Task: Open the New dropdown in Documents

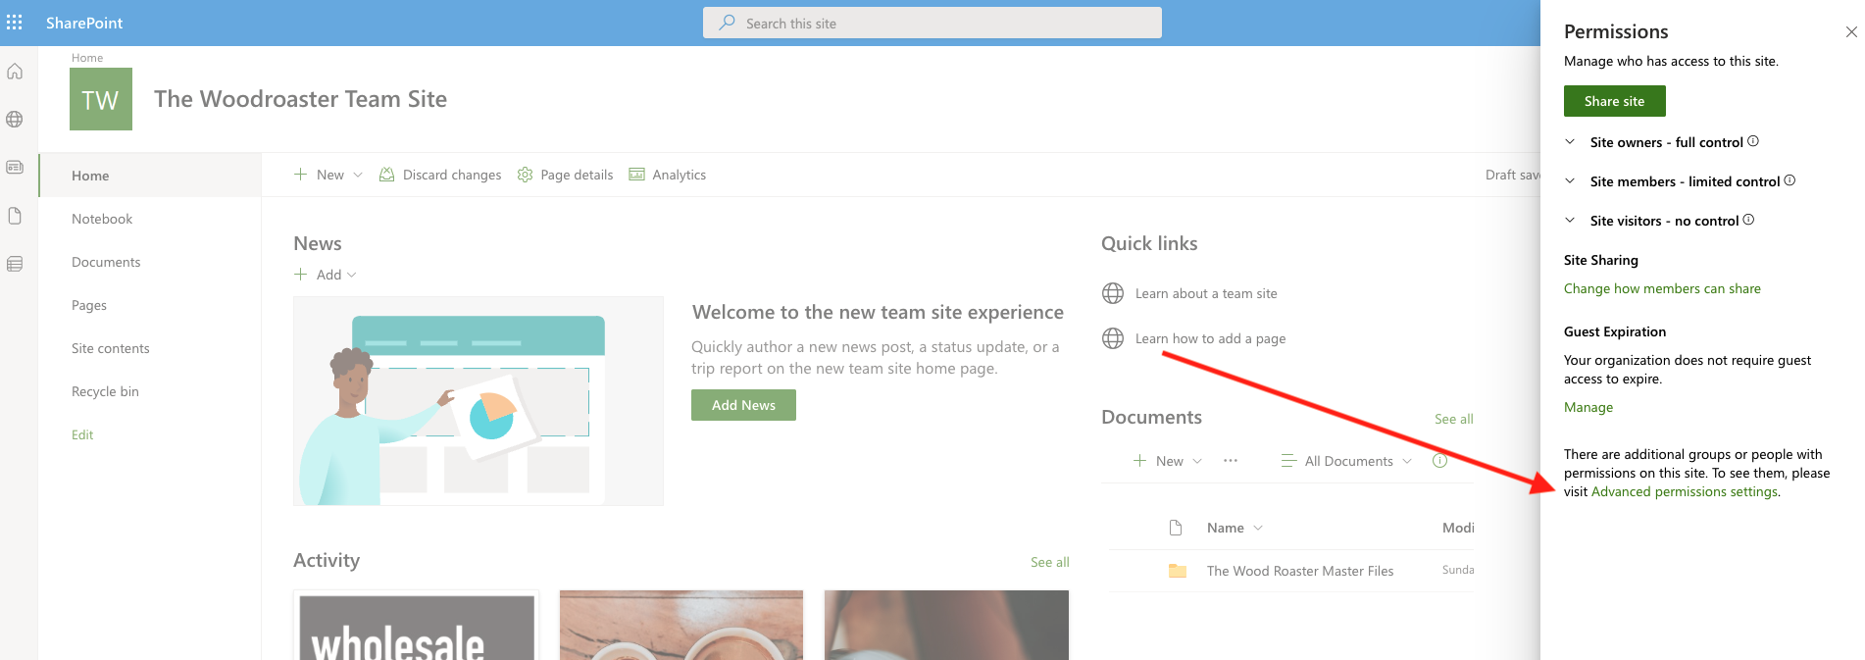Action: coord(1168,461)
